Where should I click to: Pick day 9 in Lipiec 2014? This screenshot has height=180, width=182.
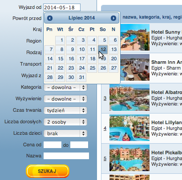[x=71, y=49]
